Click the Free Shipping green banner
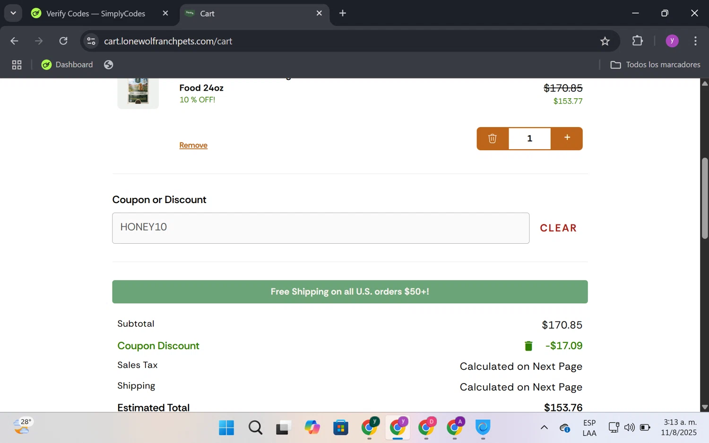The height and width of the screenshot is (443, 709). pyautogui.click(x=350, y=292)
